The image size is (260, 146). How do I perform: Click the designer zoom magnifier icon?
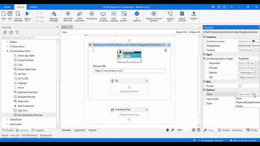click(x=173, y=130)
